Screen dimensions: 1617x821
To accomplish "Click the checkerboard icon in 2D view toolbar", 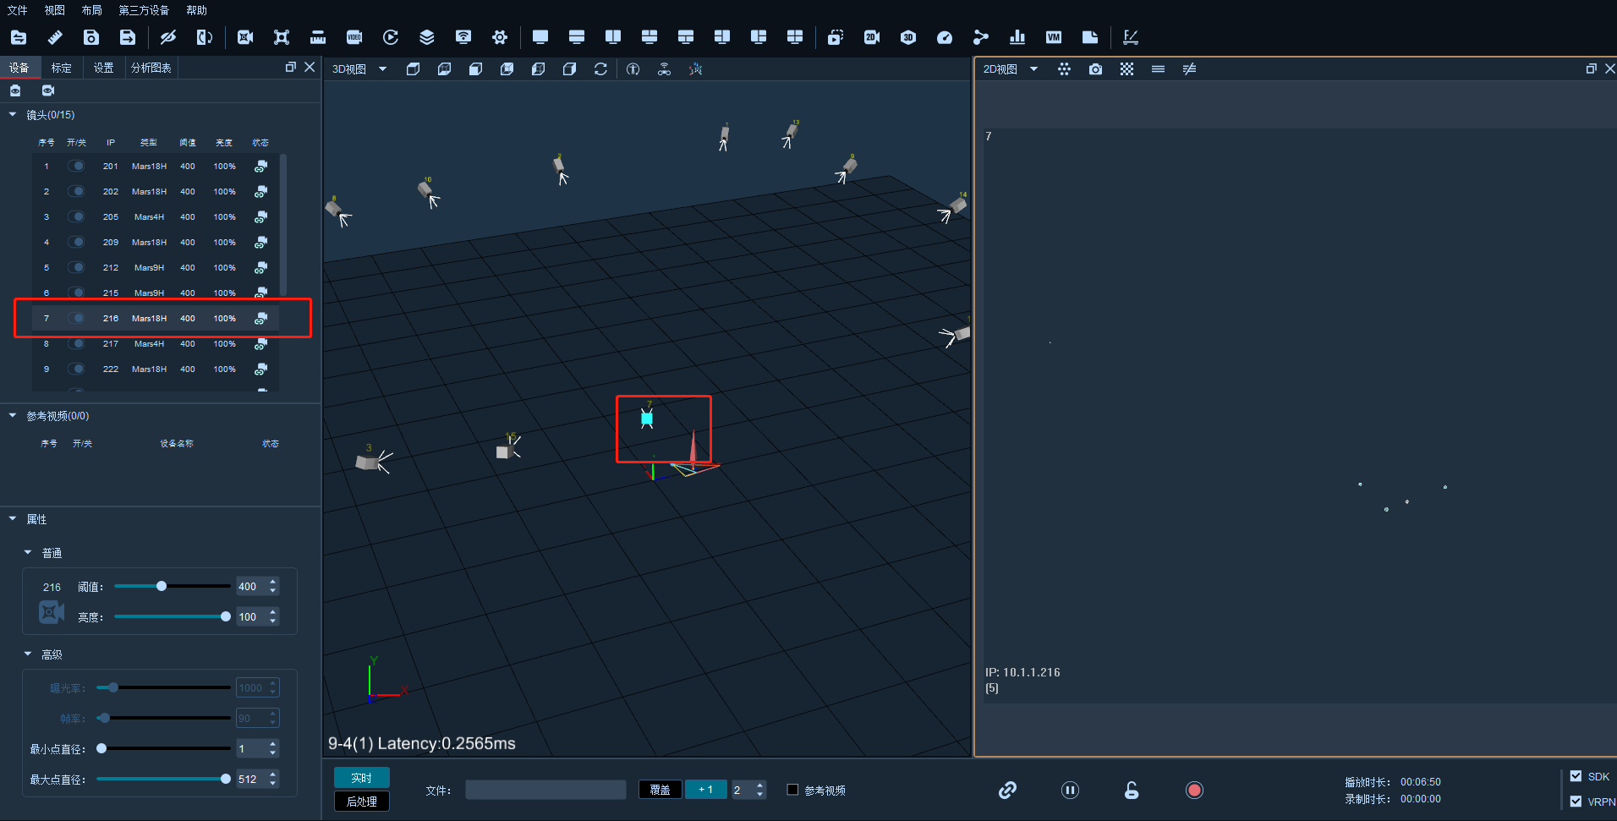I will [x=1126, y=69].
